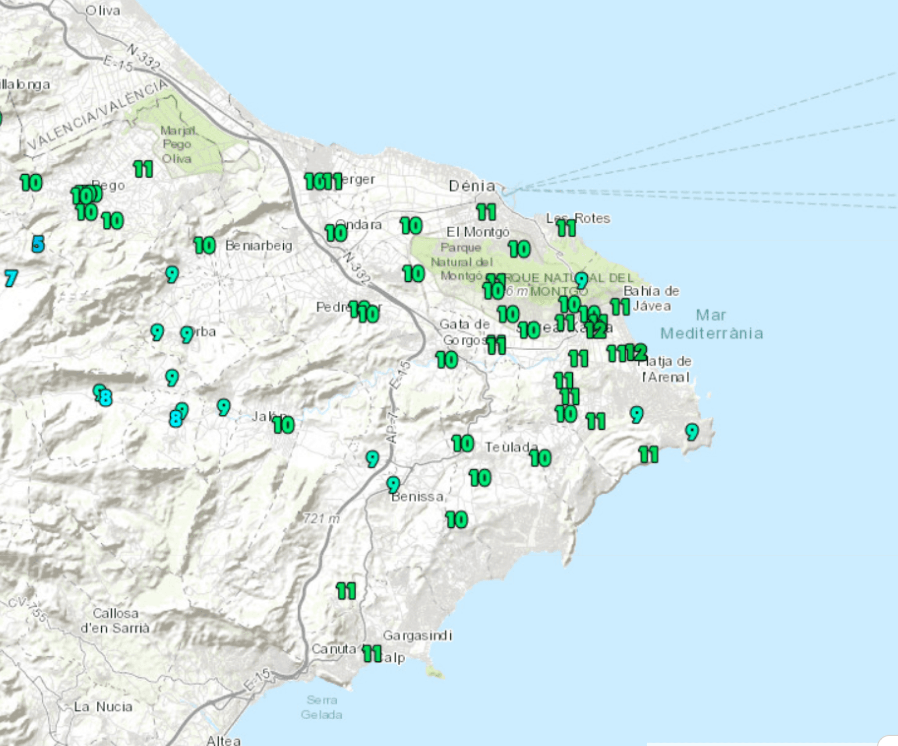Click the 10 marker left of Beniarbeig
Viewport: 898px width, 746px height.
click(x=205, y=245)
